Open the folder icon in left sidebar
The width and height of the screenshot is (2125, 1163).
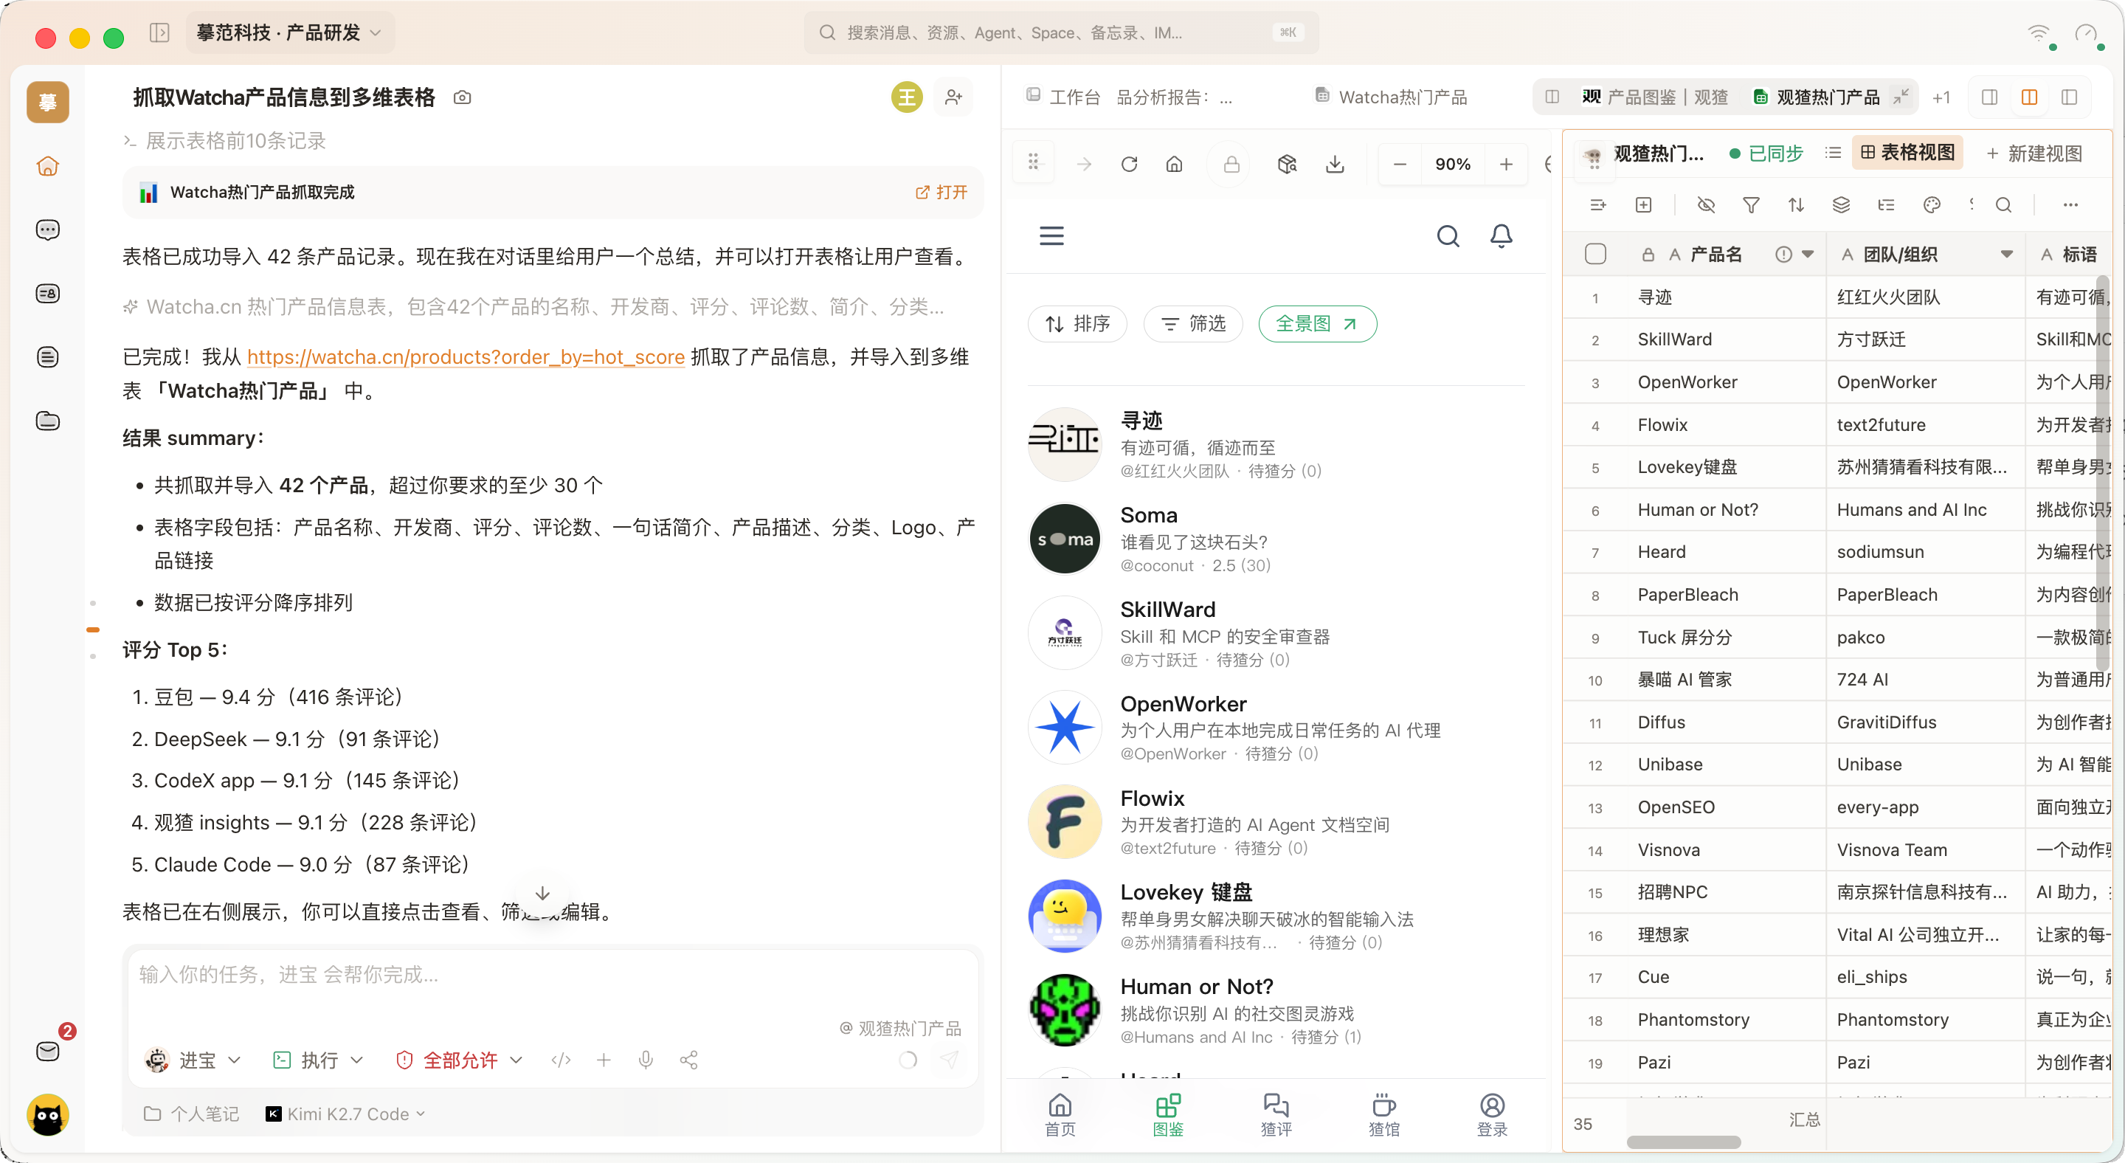tap(48, 421)
